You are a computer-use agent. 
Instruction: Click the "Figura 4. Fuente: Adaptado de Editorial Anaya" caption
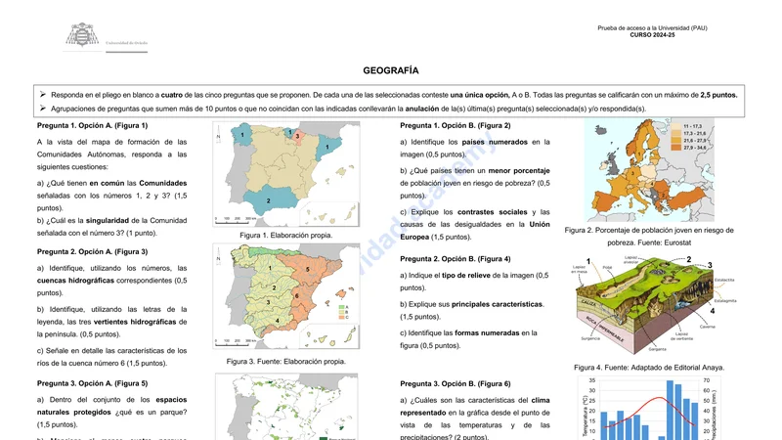(647, 368)
